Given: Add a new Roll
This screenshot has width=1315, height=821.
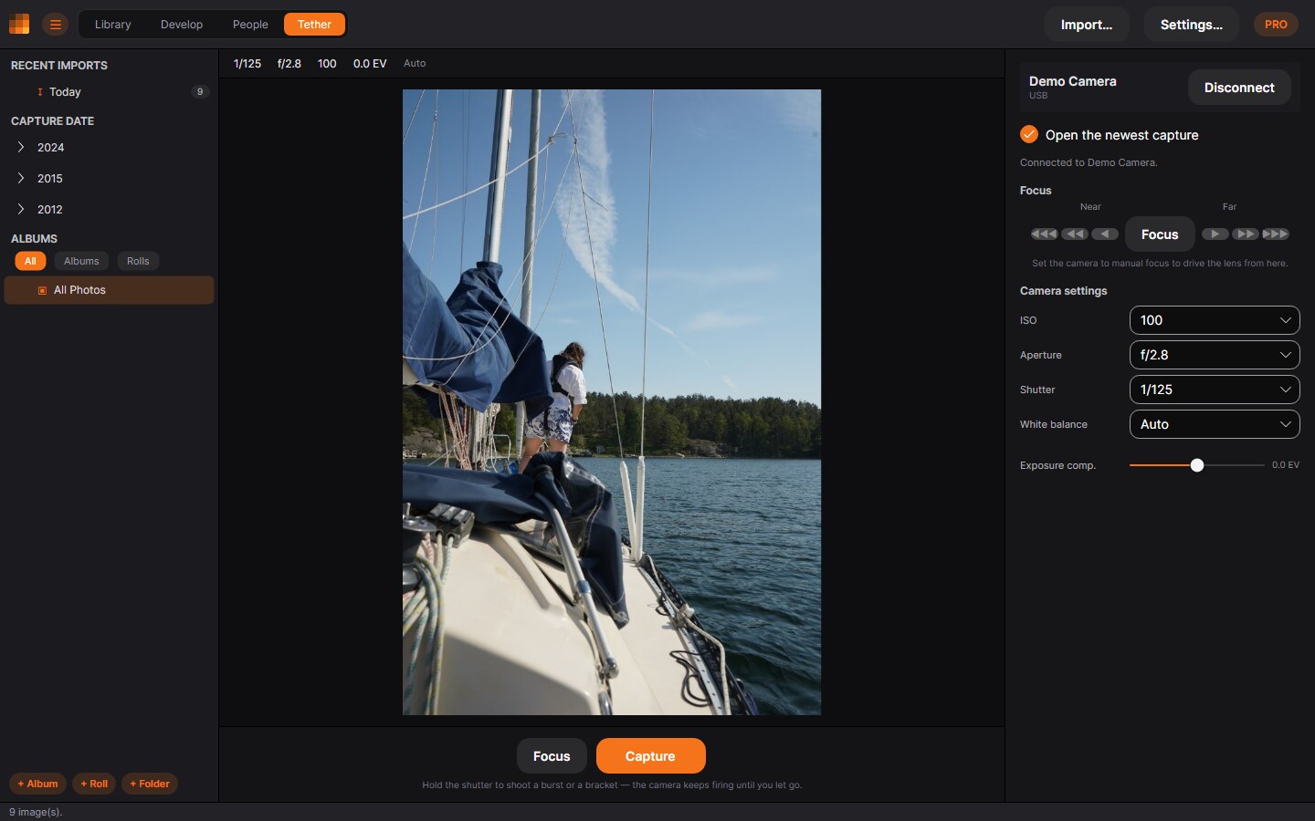Looking at the screenshot, I should [94, 784].
